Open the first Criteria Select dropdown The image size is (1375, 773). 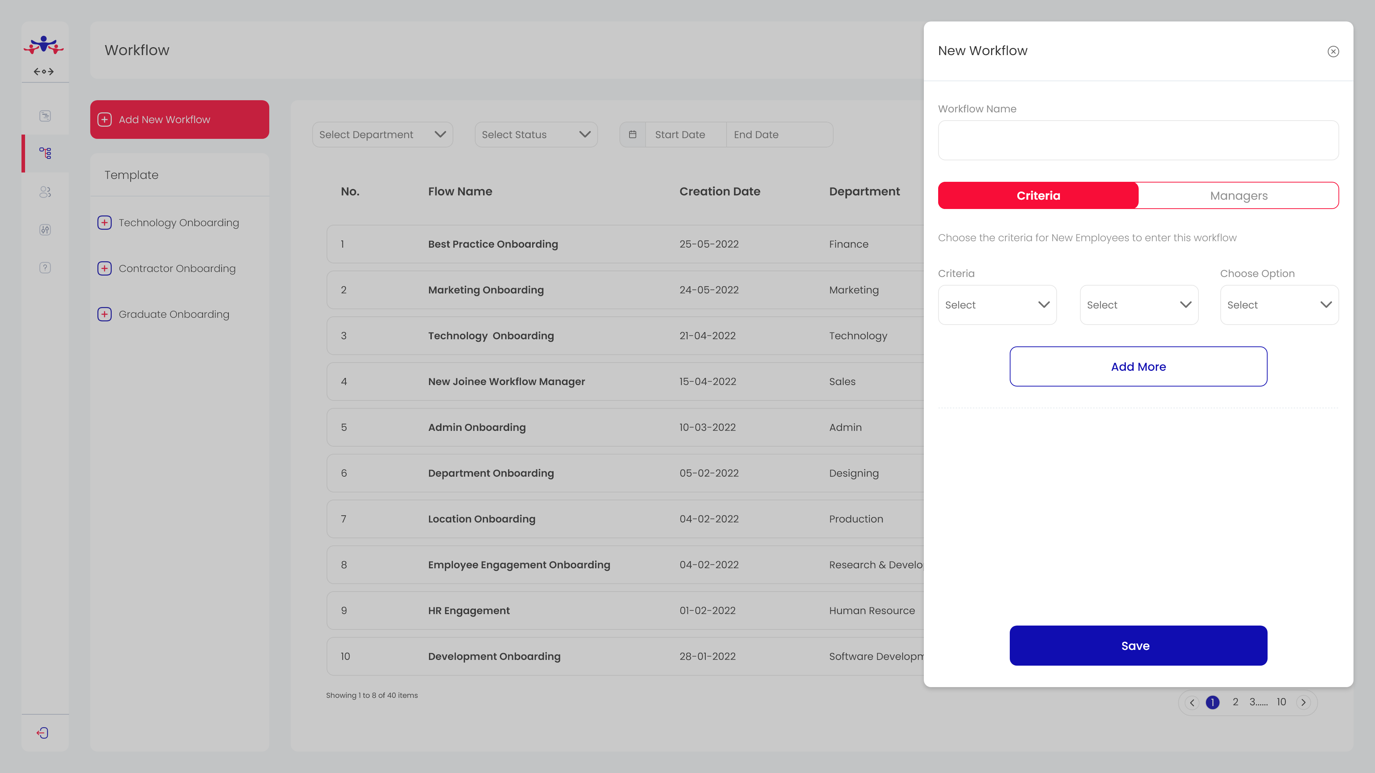[x=997, y=305]
